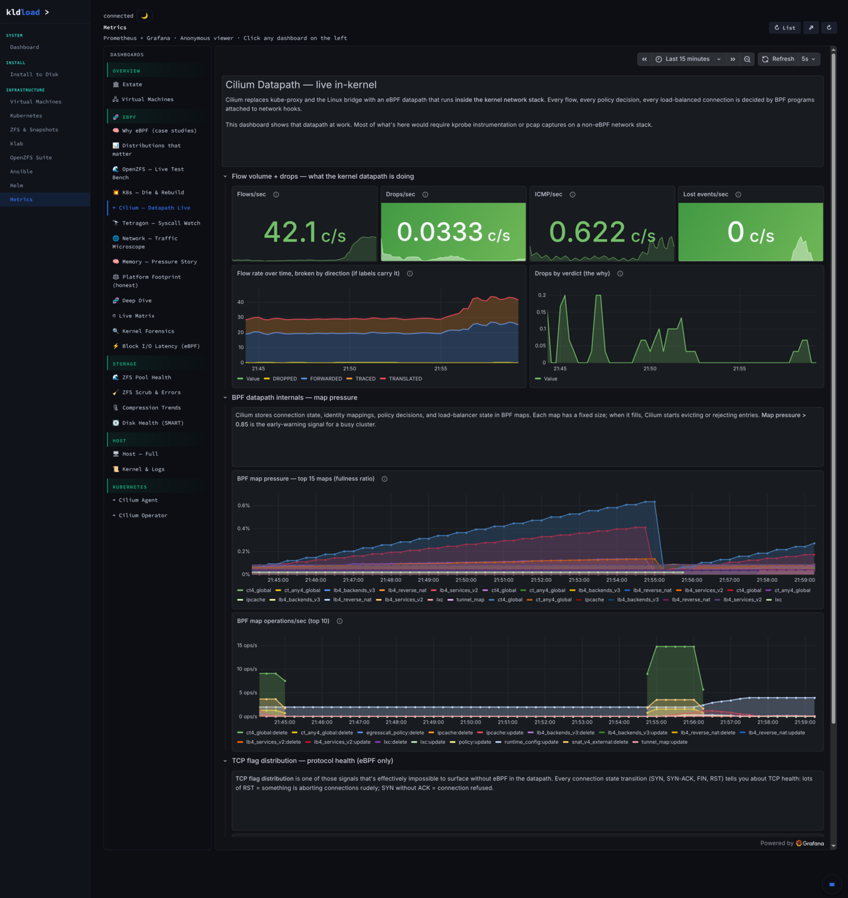The height and width of the screenshot is (898, 848).
Task: Click explosion icon beside K8s – Die & Rebuild
Action: tap(116, 193)
